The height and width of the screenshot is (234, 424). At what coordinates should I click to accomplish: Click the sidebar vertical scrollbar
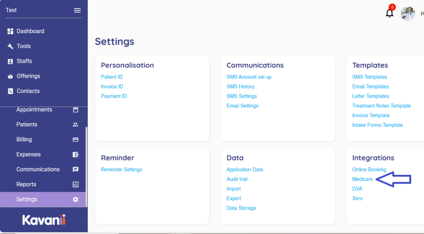tap(86, 165)
